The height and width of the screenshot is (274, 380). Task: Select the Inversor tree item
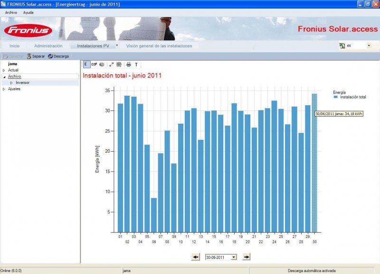point(22,82)
